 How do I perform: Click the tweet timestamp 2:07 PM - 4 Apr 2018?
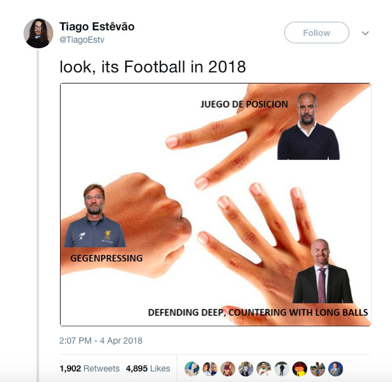101,341
